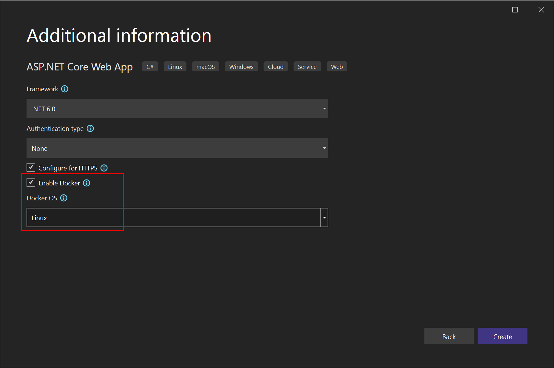The height and width of the screenshot is (368, 554).
Task: Select the Web tag chip
Action: point(337,66)
